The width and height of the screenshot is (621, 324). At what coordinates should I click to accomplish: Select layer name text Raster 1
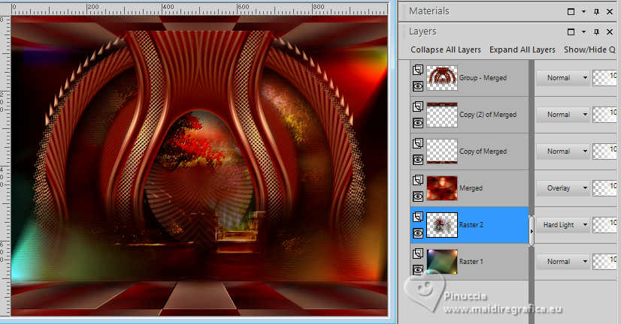471,262
